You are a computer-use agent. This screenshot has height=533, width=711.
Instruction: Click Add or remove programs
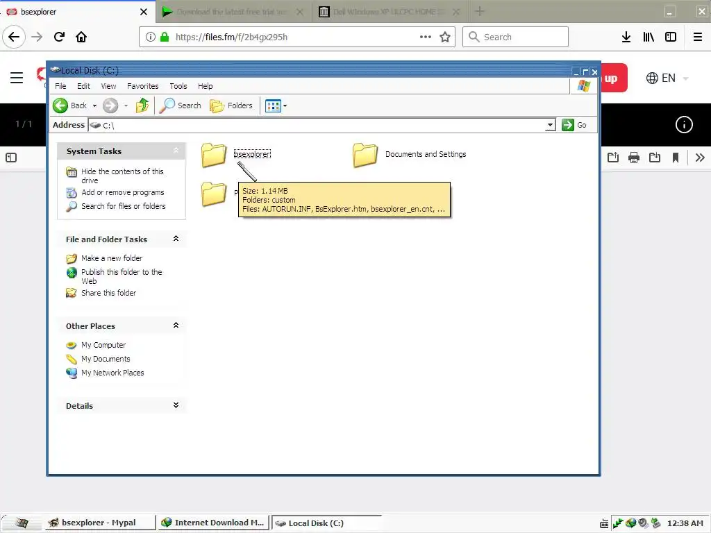click(122, 193)
